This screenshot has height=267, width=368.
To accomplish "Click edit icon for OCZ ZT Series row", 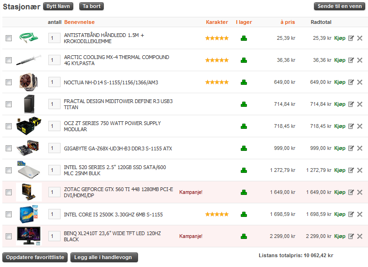I will 351,126.
